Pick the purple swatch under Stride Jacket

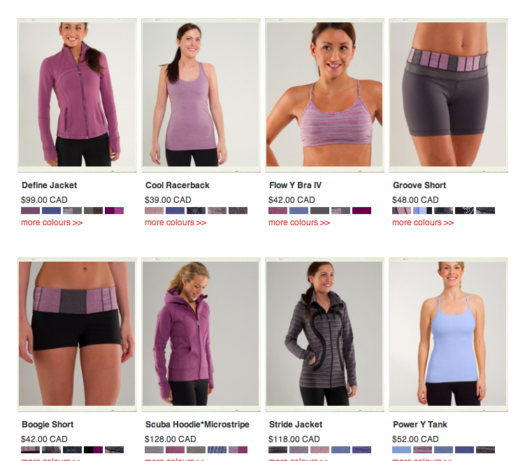[361, 450]
